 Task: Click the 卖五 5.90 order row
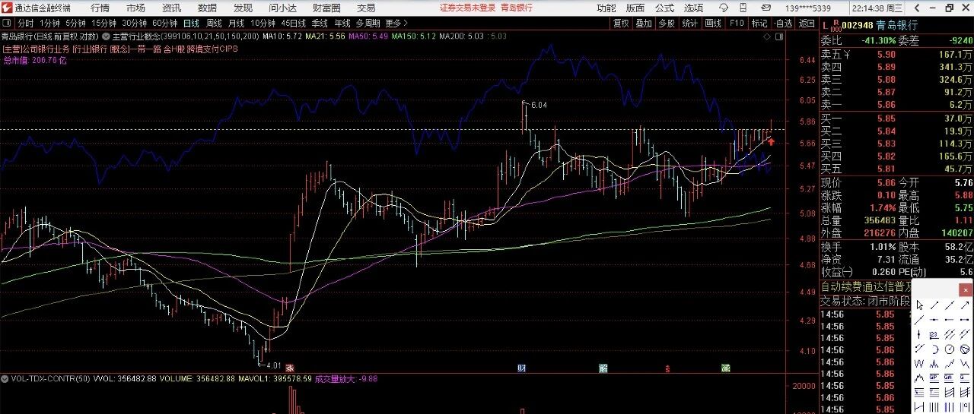(896, 54)
